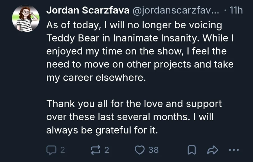Expand the three-dot more options menu

[x=234, y=150]
